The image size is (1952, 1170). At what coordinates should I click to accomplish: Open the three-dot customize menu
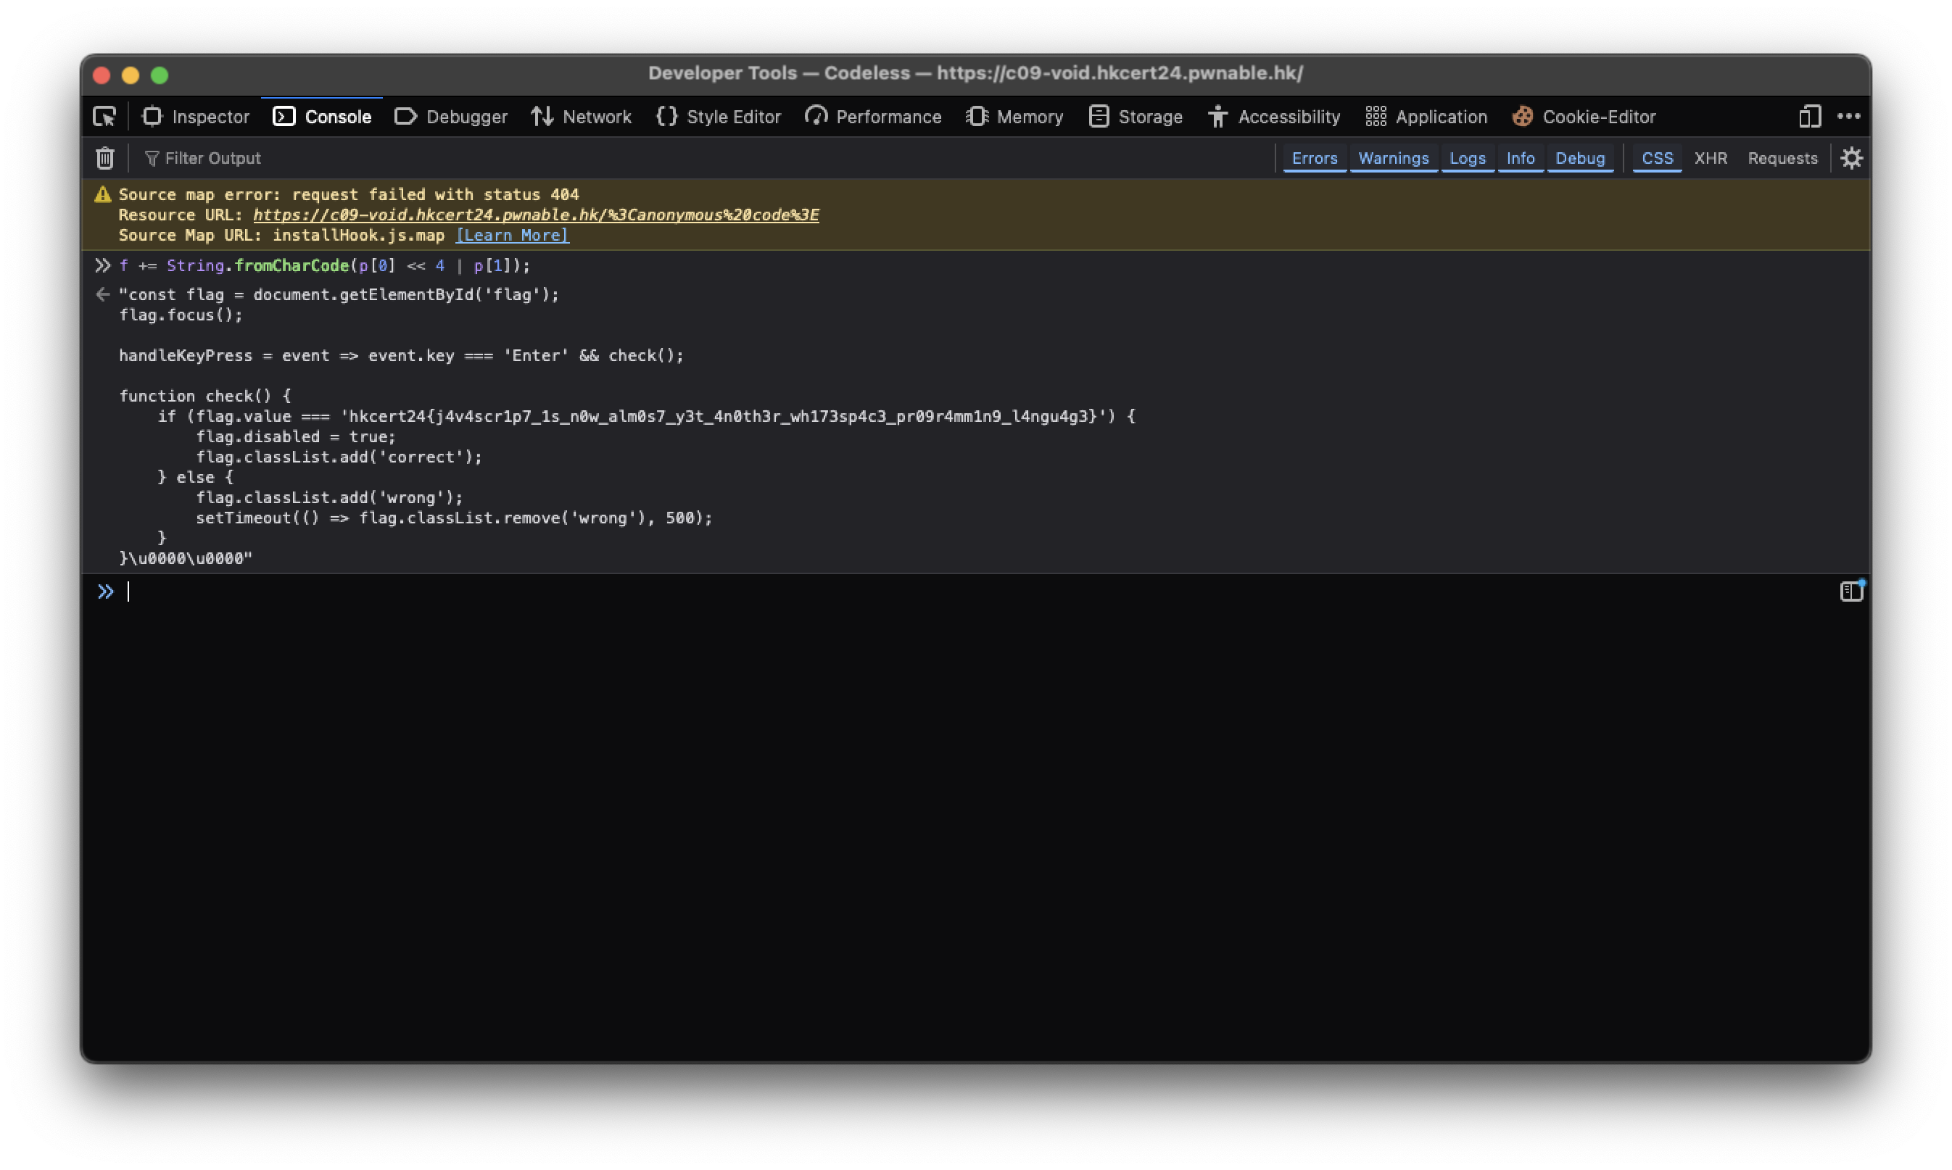tap(1849, 117)
